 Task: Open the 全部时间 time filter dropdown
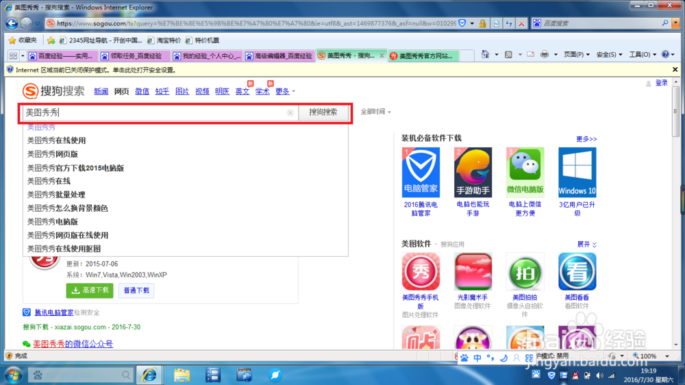point(375,112)
